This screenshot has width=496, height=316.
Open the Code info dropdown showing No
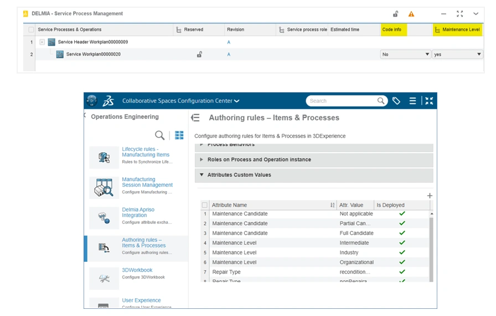pyautogui.click(x=405, y=54)
